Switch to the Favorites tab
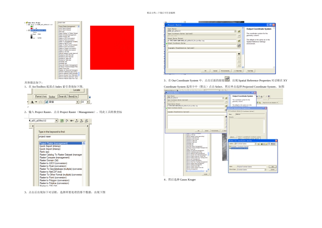322x228 pixels. tap(41, 96)
